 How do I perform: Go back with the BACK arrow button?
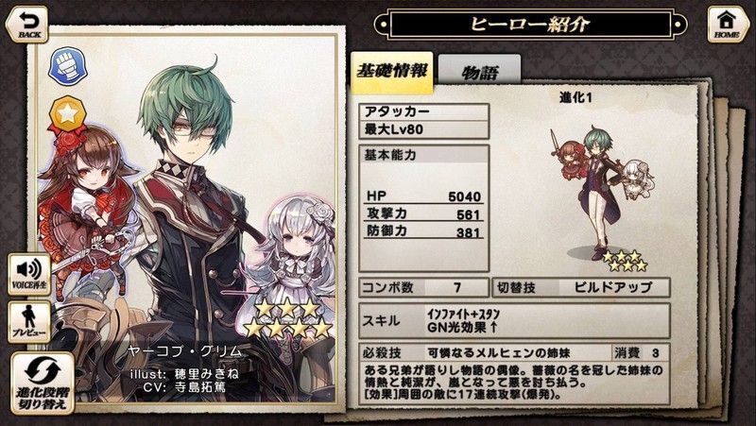pos(26,25)
